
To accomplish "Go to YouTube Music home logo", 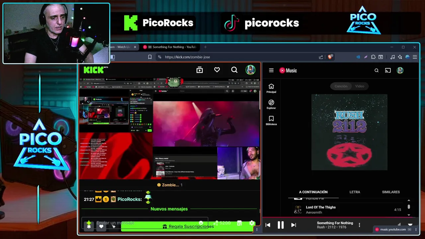I will (x=288, y=70).
